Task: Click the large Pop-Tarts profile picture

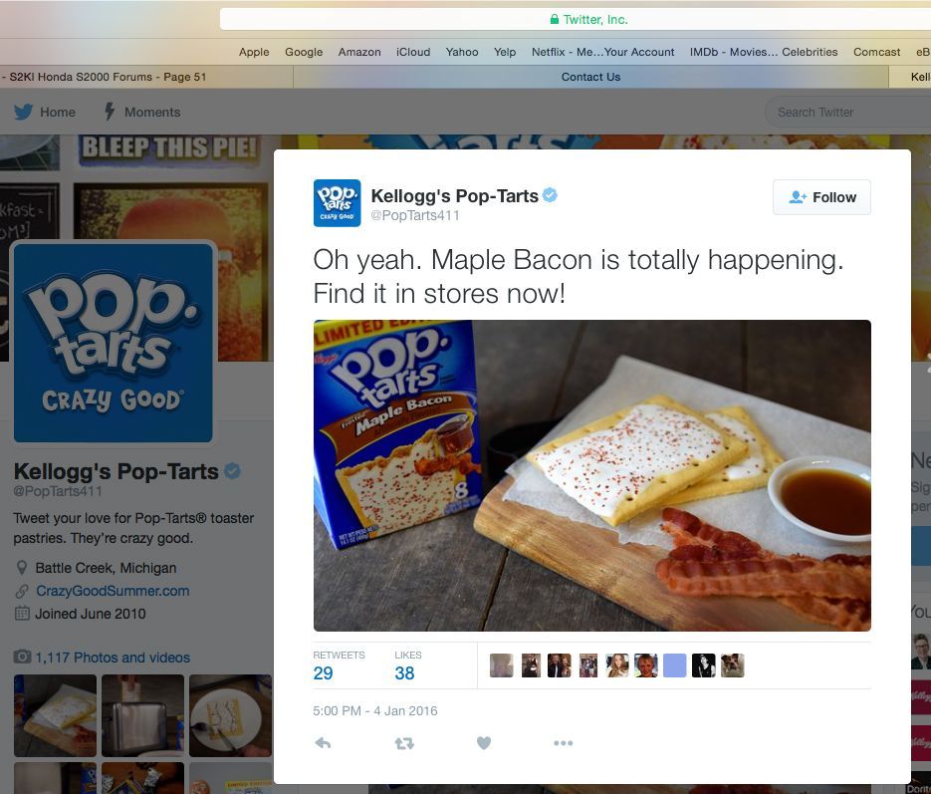Action: click(113, 343)
